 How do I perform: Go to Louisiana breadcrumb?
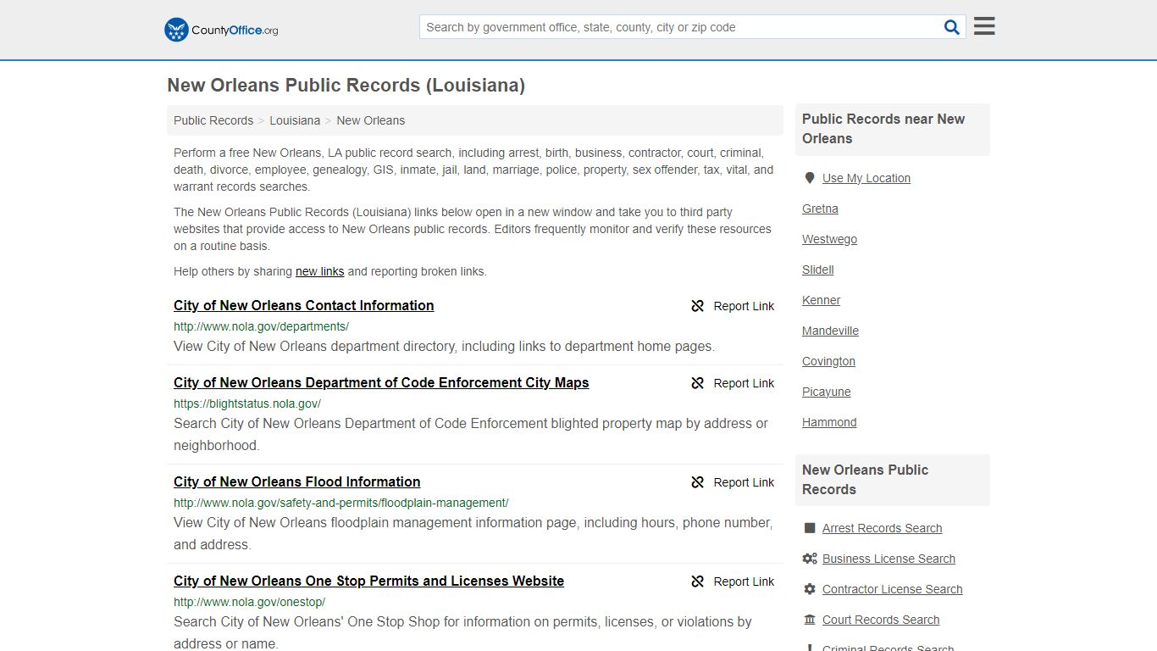(295, 120)
